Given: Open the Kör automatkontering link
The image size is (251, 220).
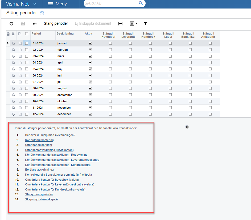Looking at the screenshot, I should [x=39, y=140].
